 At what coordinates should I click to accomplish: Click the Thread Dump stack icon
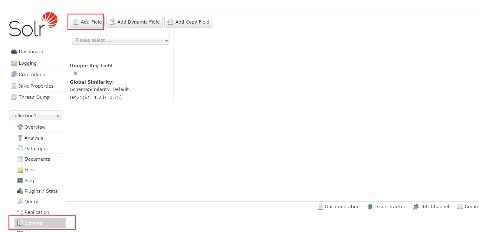(x=14, y=97)
